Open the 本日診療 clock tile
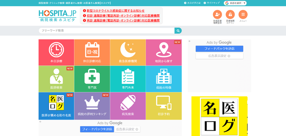 coord(56,53)
